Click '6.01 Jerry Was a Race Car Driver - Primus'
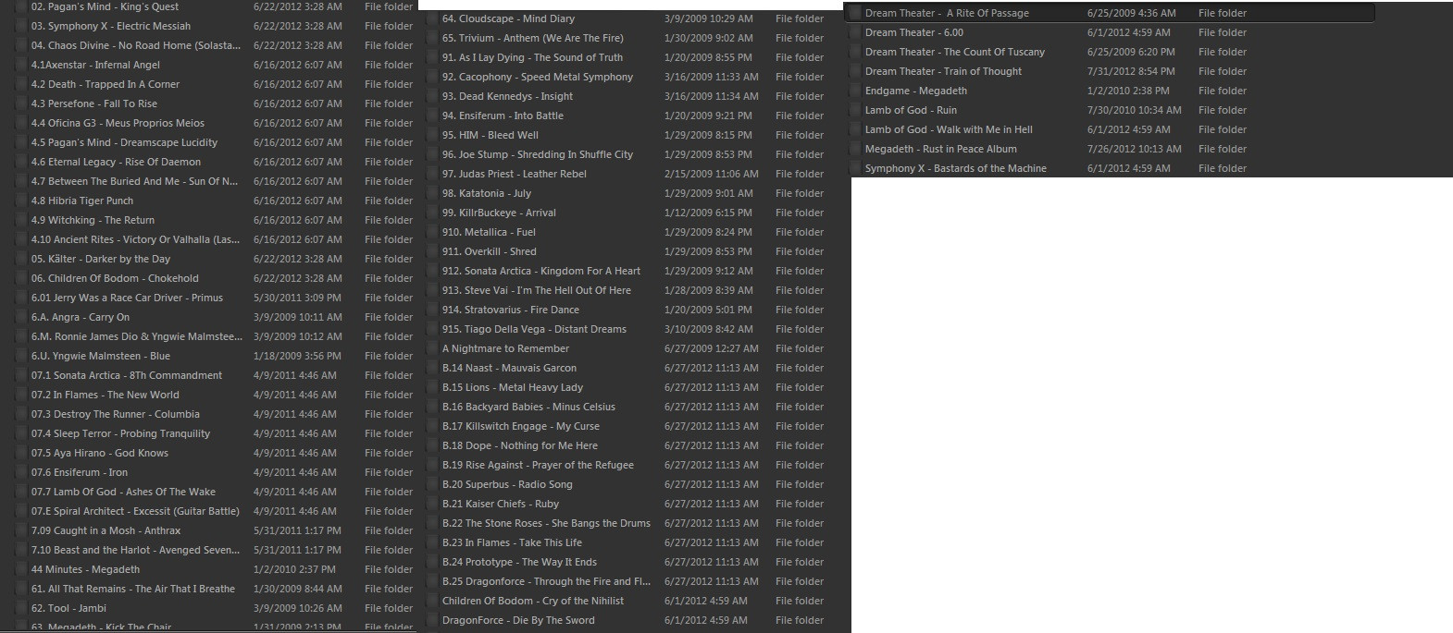Viewport: 1453px width, 633px height. pyautogui.click(x=127, y=298)
